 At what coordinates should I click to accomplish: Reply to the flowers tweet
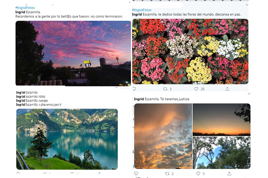click(134, 89)
